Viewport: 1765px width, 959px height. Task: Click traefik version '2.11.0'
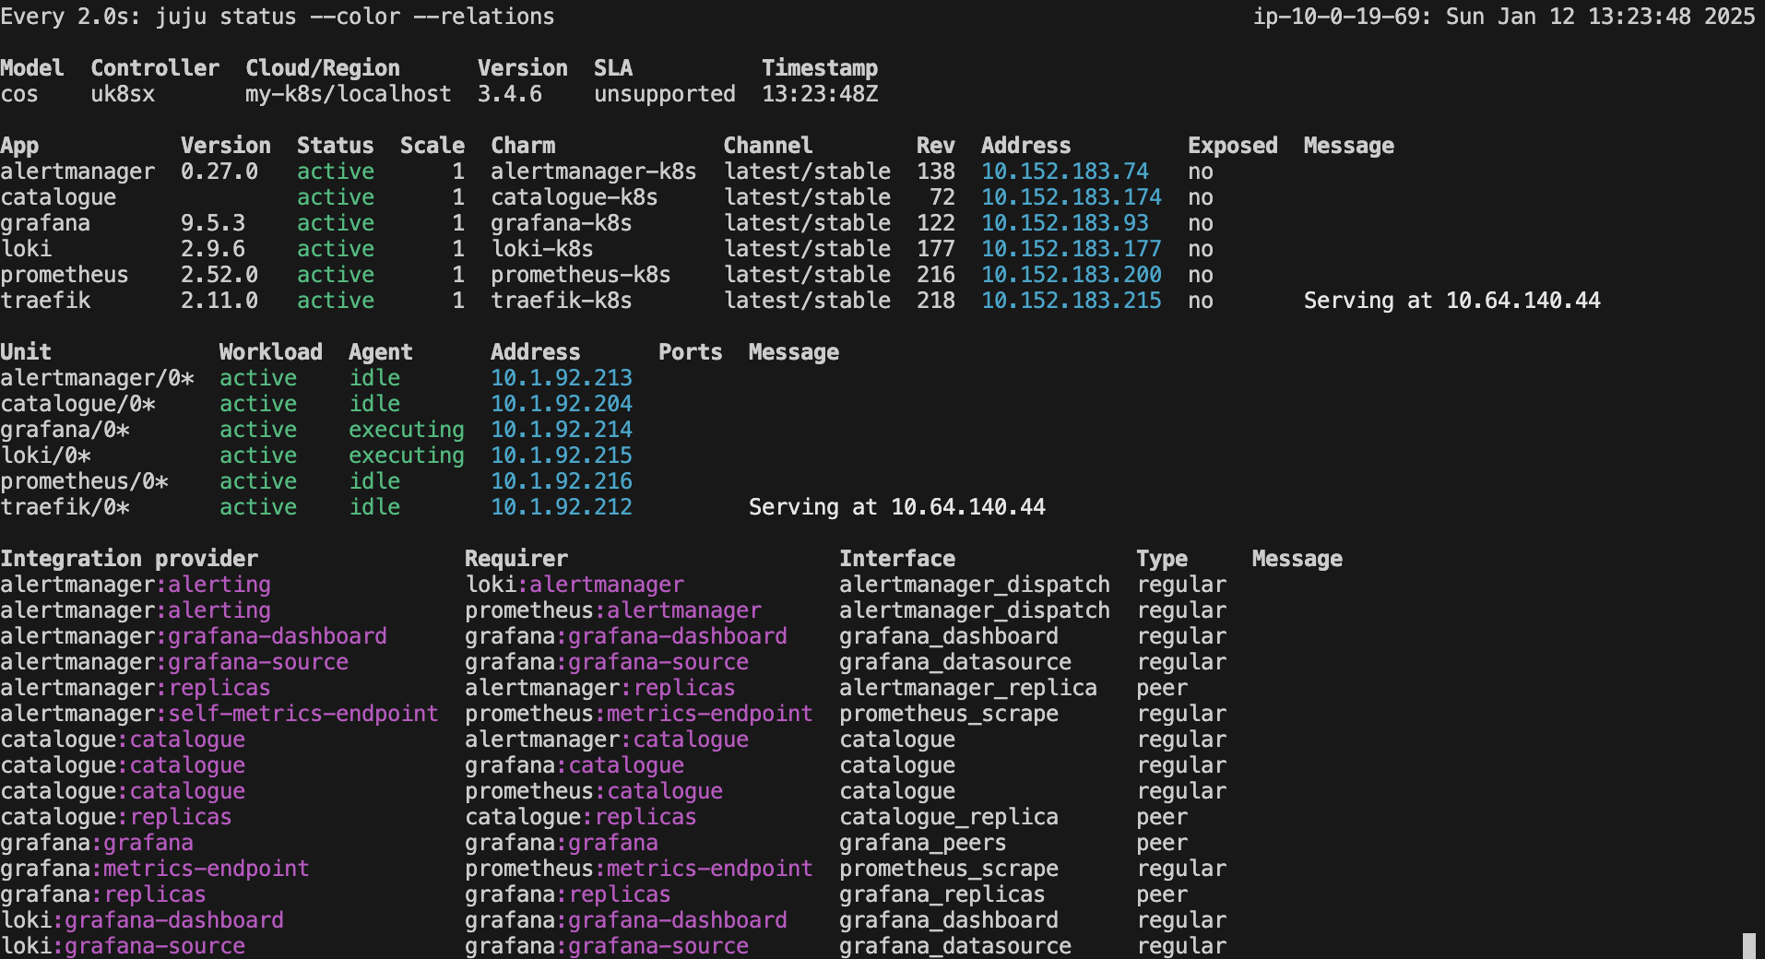click(x=219, y=301)
